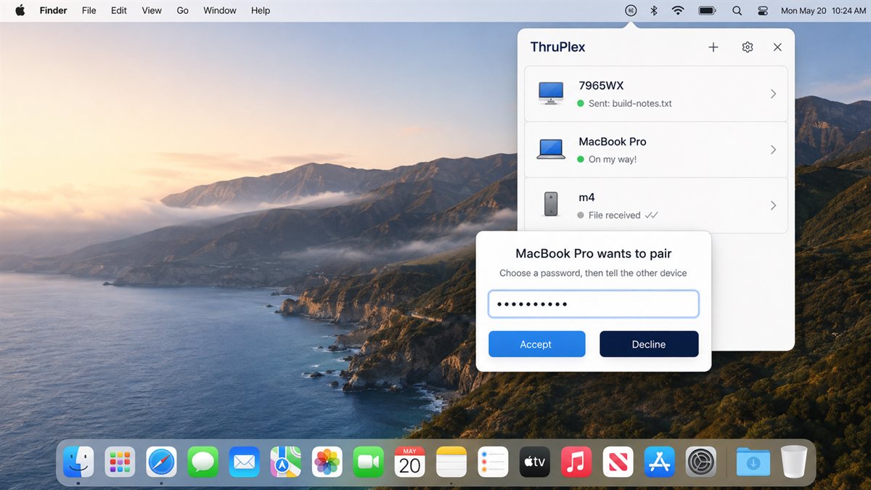Image resolution: width=871 pixels, height=490 pixels.
Task: Open the Downloads folder in Dock
Action: tap(753, 462)
